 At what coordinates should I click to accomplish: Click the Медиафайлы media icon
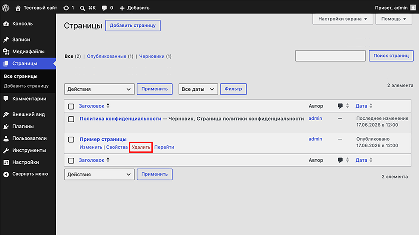(x=6, y=52)
